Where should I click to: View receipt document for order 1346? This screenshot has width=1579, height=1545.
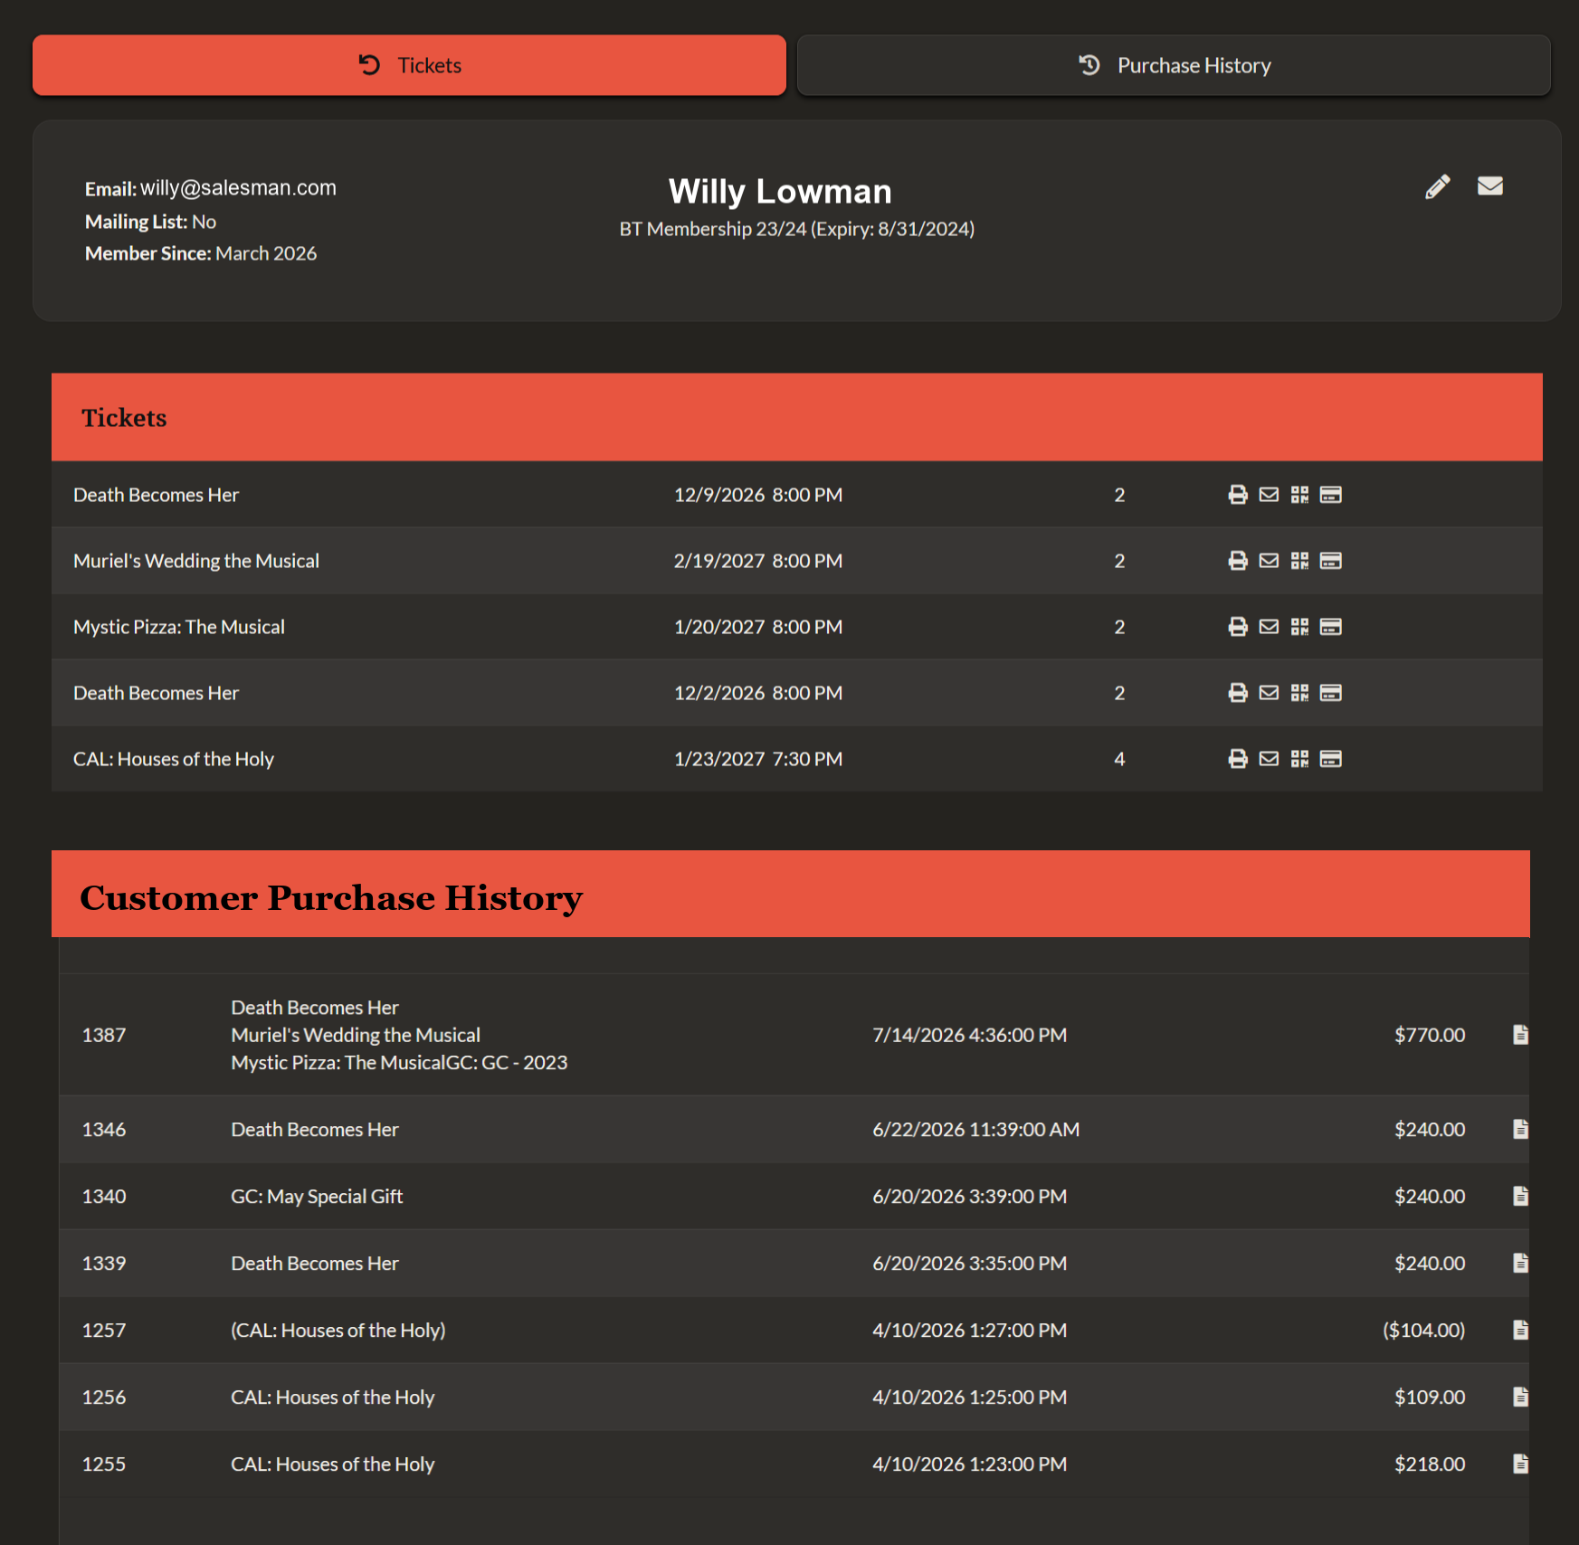tap(1520, 1129)
